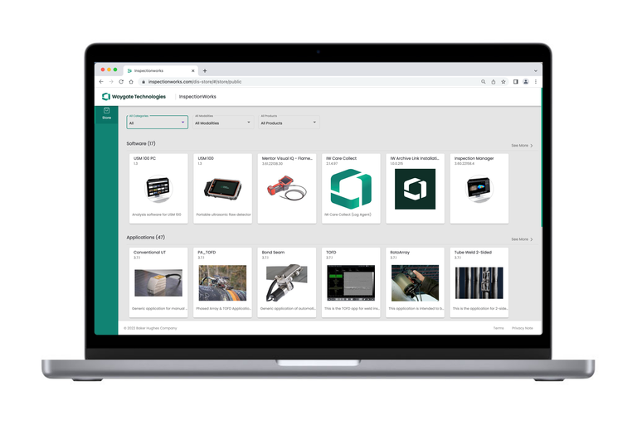Click the tab search chevron in tab strip
This screenshot has height=424, width=637.
pos(536,70)
